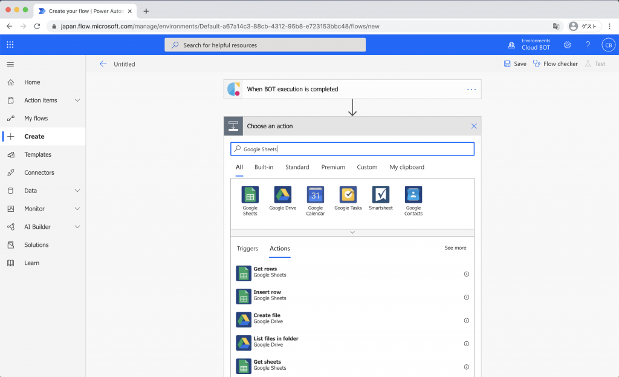The width and height of the screenshot is (619, 377).
Task: Choose the List files in folder action
Action: 352,343
